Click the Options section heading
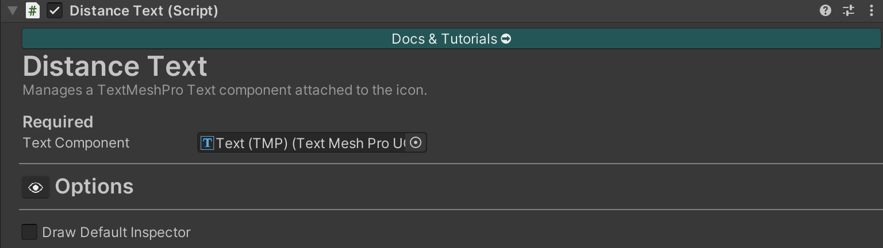The width and height of the screenshot is (883, 248). click(94, 187)
